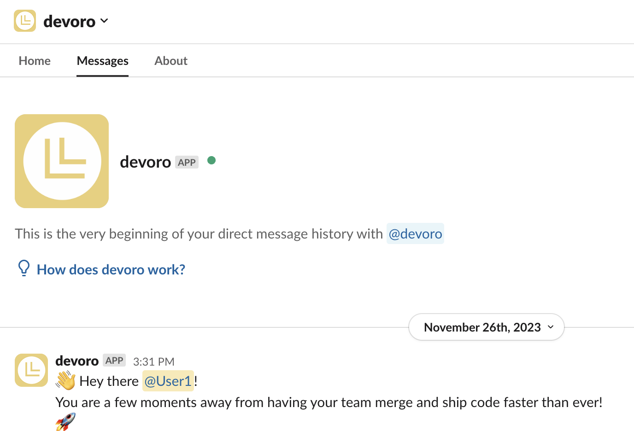Open the About tab
Image resolution: width=634 pixels, height=431 pixels.
(x=171, y=61)
